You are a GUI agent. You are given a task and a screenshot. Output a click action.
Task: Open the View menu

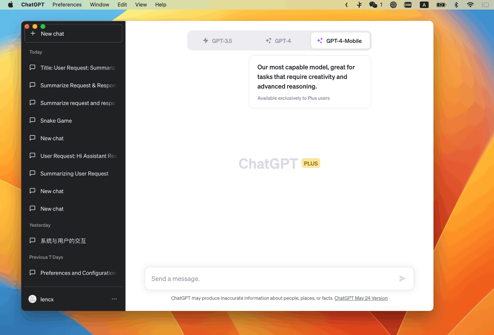(141, 5)
